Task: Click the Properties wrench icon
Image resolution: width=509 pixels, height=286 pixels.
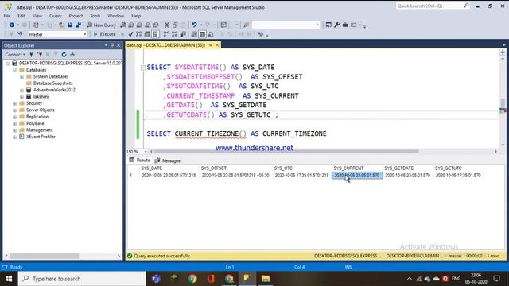Action: [336, 25]
